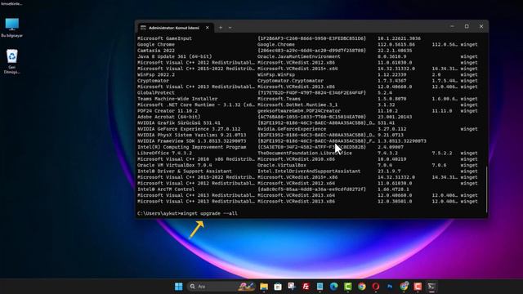
Task: Expand the terminal profile dropdown arrow
Action: coord(230,28)
